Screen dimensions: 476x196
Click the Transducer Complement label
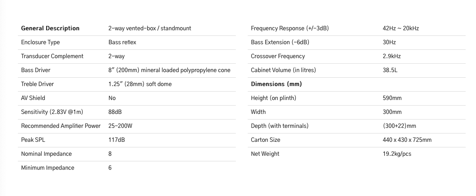click(x=52, y=56)
